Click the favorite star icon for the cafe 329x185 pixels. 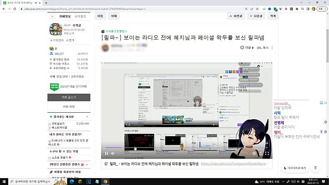pyautogui.click(x=52, y=16)
